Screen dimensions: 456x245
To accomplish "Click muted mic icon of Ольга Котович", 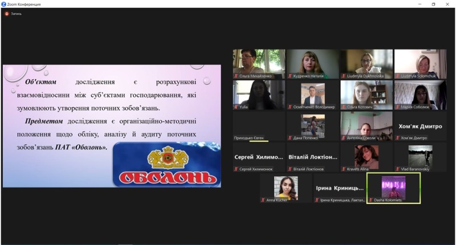I will (x=344, y=107).
